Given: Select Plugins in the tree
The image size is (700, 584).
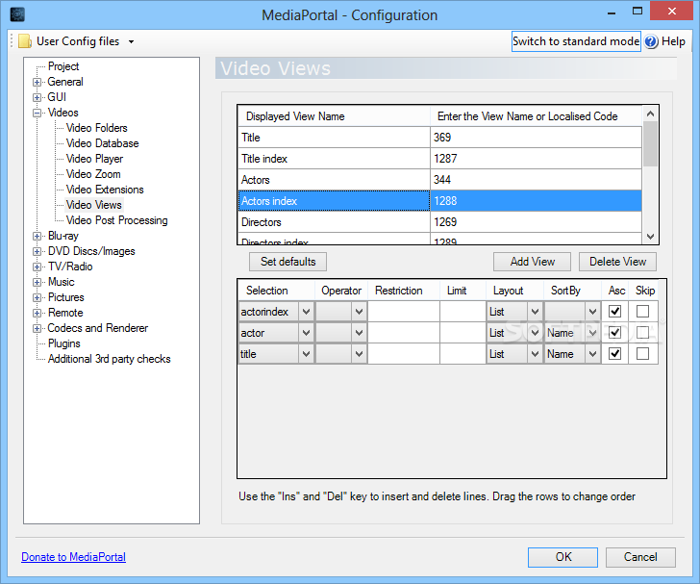Looking at the screenshot, I should [x=63, y=343].
